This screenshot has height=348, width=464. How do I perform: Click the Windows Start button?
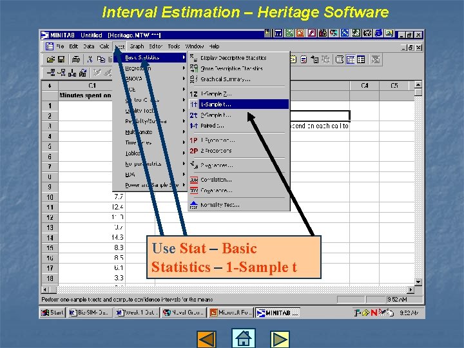(x=52, y=313)
